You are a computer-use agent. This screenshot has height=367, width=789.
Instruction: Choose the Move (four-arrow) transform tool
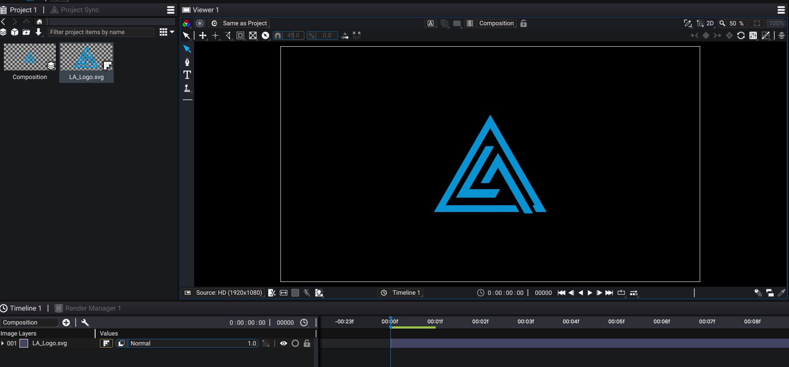pyautogui.click(x=203, y=35)
